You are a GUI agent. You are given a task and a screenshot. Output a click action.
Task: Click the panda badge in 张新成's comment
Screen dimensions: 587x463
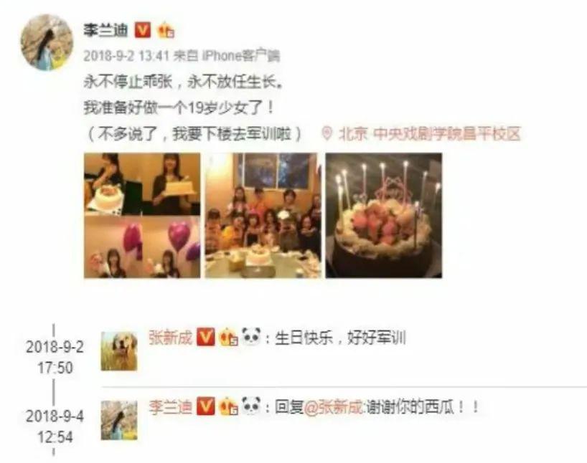(x=251, y=336)
